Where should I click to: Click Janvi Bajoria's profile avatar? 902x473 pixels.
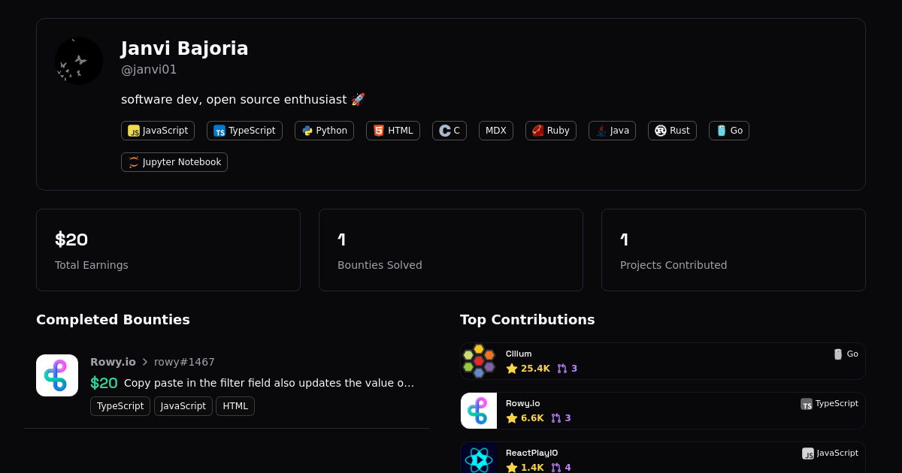point(79,61)
